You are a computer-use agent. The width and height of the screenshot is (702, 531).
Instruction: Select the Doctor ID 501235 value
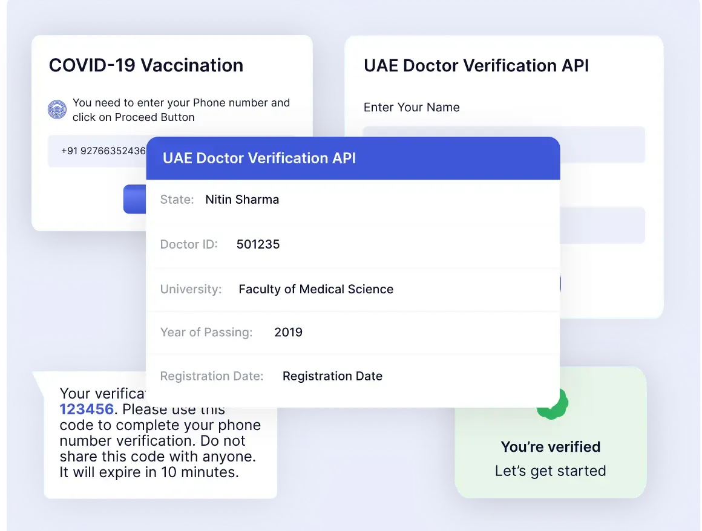(258, 244)
